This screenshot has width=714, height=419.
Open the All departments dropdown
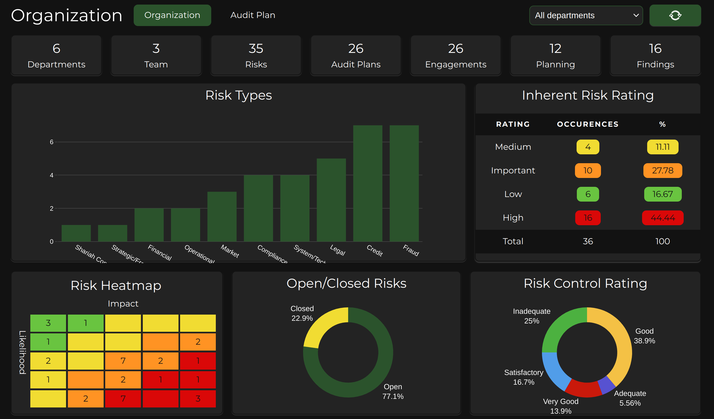pos(586,15)
